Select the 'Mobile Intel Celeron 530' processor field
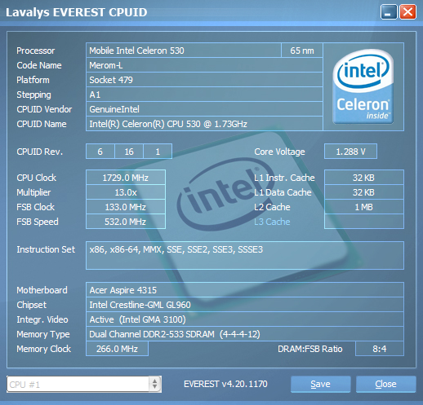The image size is (423, 405). point(184,51)
